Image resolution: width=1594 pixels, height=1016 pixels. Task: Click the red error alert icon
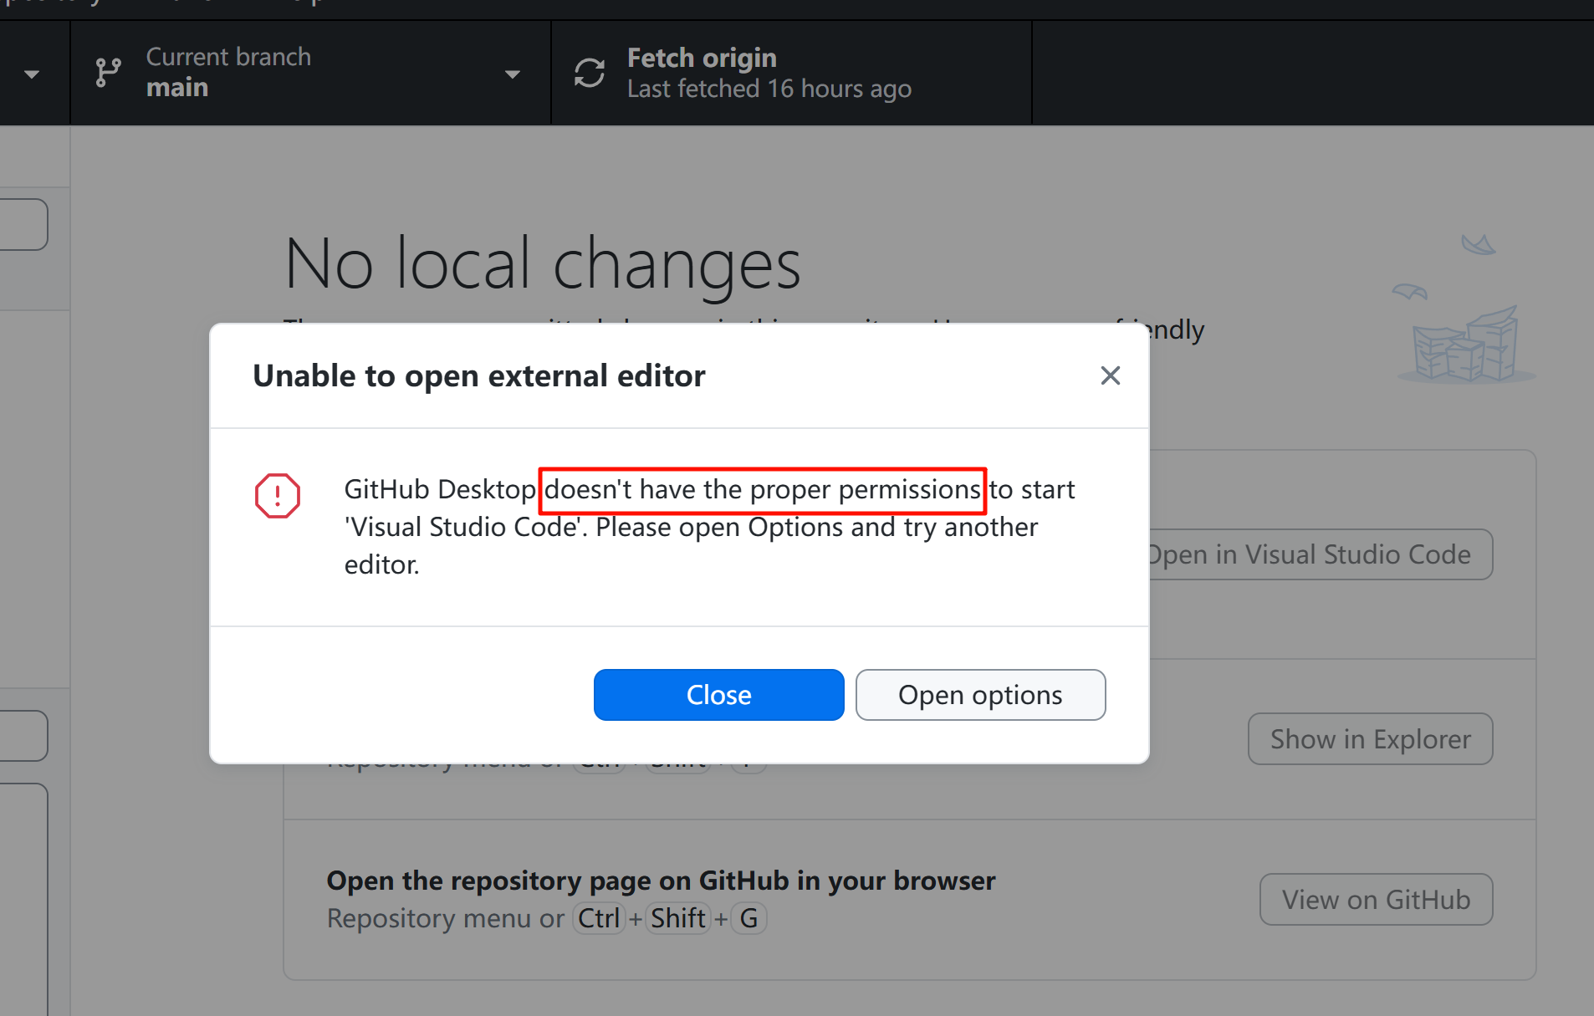click(x=278, y=495)
